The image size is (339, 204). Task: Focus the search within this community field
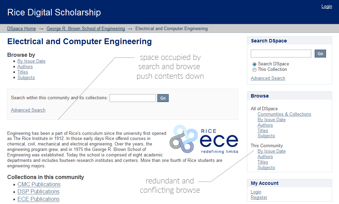[x=132, y=98]
